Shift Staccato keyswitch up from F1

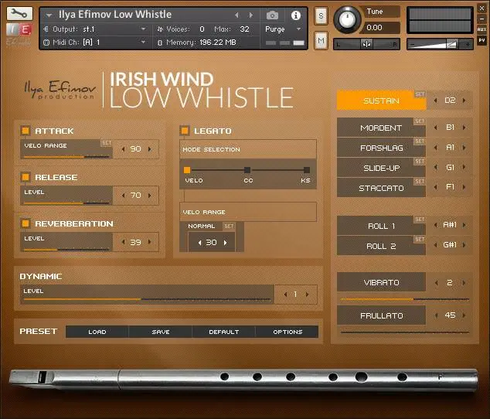point(464,187)
